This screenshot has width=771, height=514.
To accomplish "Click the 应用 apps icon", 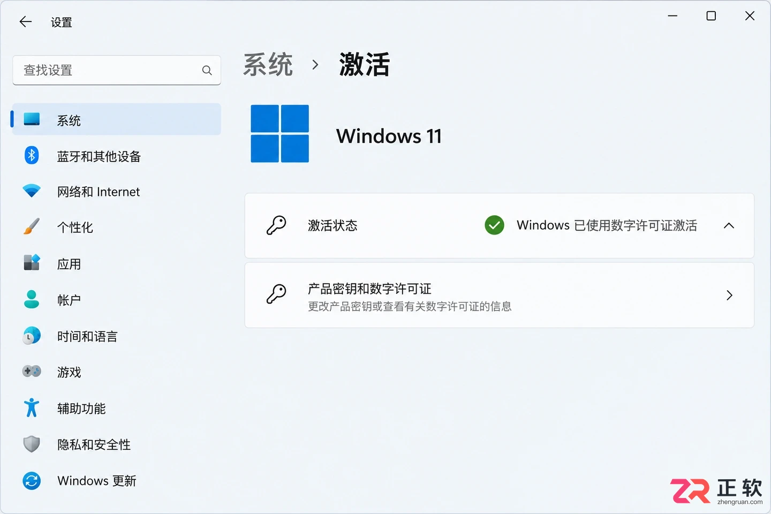I will 32,262.
